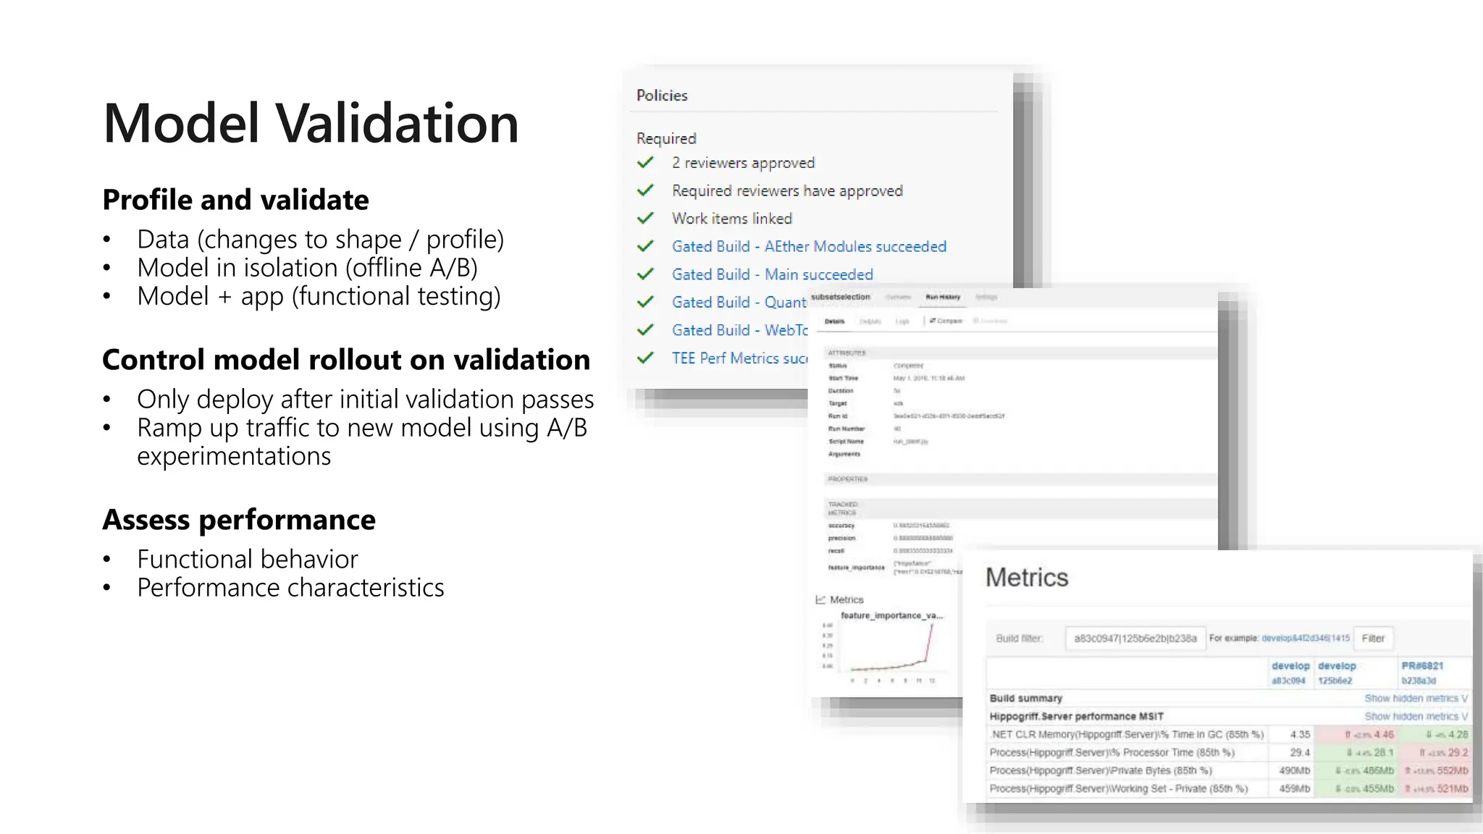1483x834 pixels.
Task: Expand hidden metrics for Build summary
Action: point(1416,699)
